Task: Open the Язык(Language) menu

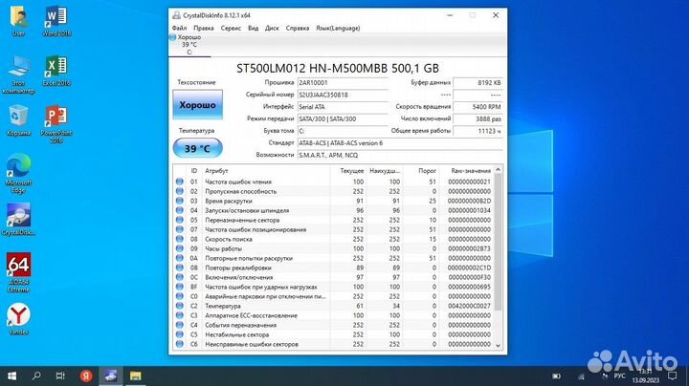Action: point(338,28)
